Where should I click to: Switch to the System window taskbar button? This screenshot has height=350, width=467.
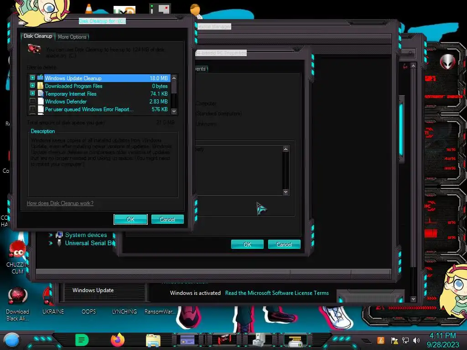point(187,340)
